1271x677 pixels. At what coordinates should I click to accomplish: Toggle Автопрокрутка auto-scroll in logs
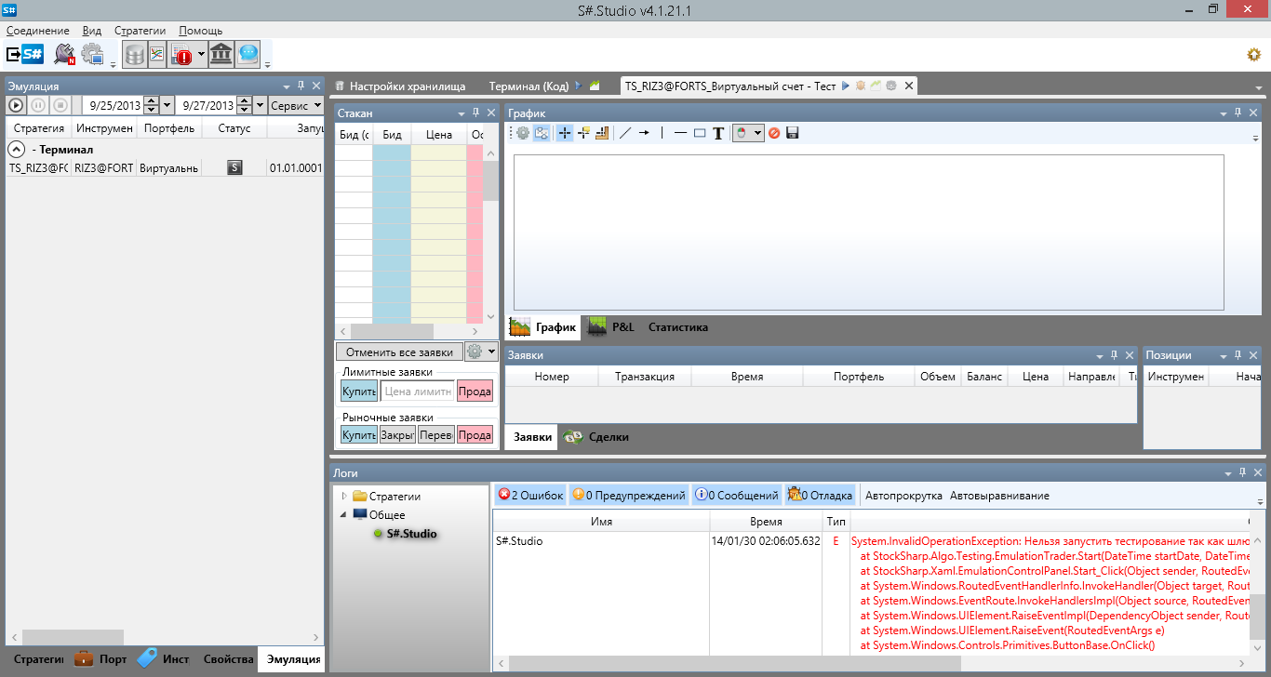click(903, 496)
